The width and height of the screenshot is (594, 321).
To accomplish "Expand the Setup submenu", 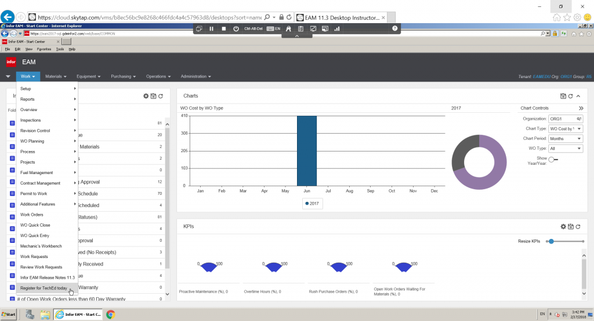I will [48, 88].
